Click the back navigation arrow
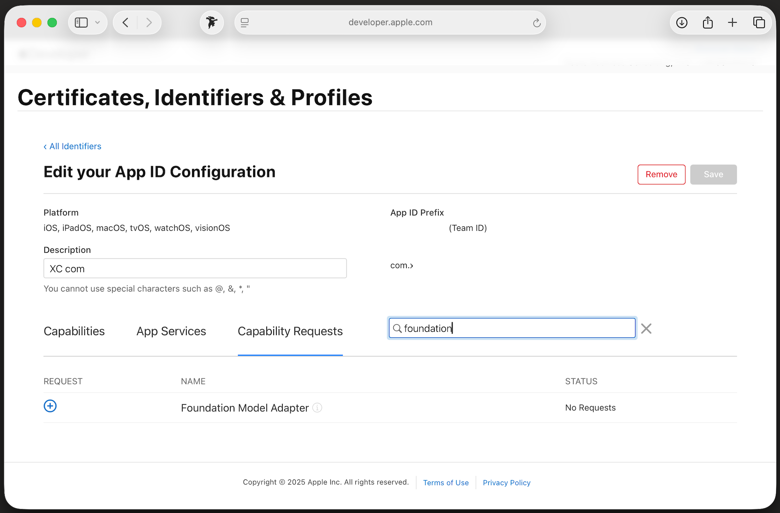 click(125, 23)
